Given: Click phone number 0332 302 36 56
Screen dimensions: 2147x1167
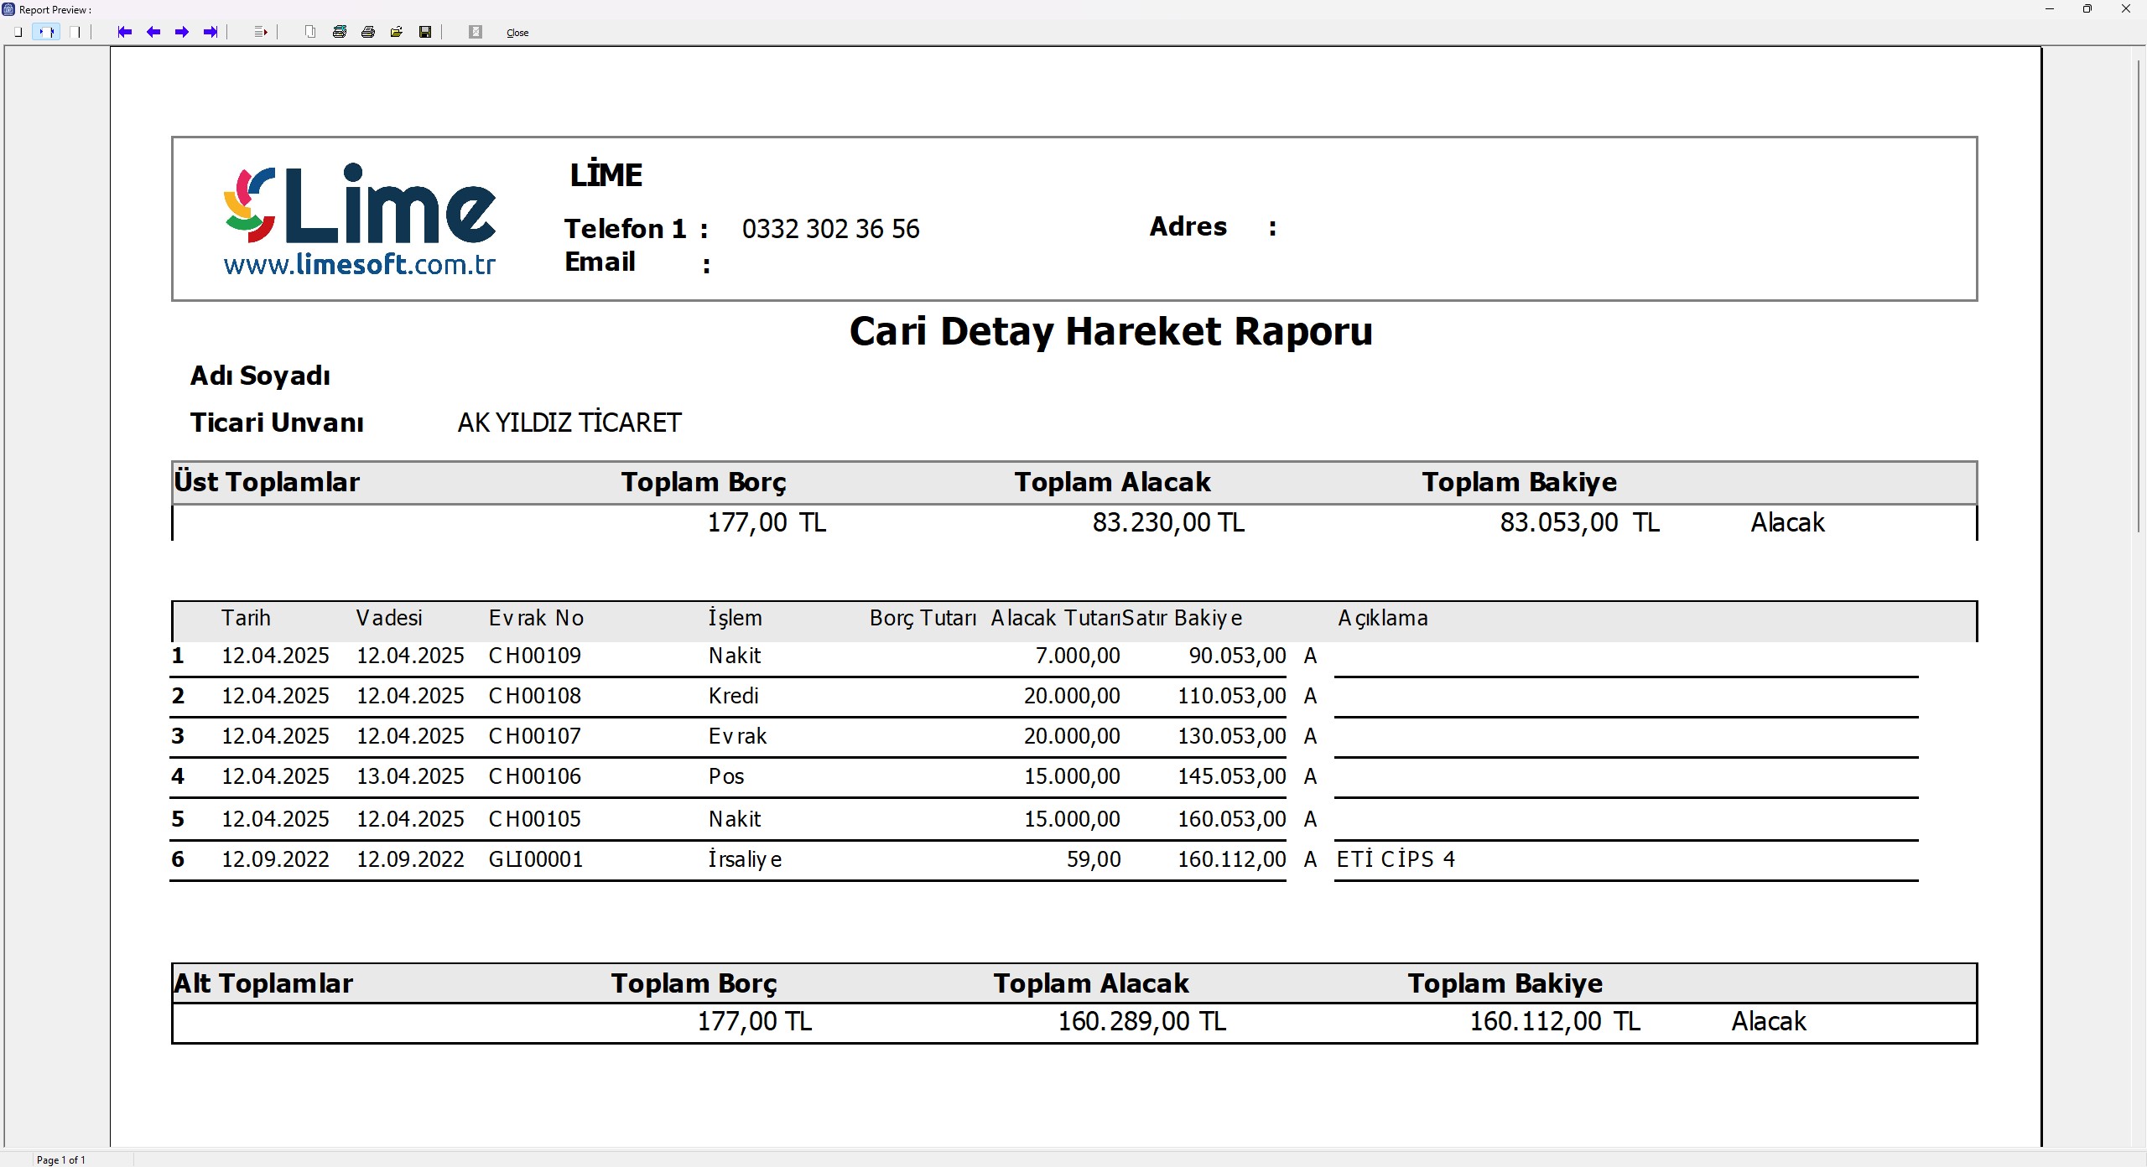Looking at the screenshot, I should (x=830, y=229).
